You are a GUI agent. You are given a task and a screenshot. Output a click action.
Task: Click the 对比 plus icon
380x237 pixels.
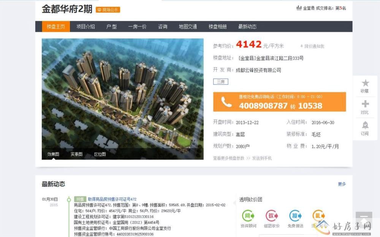[365, 104]
